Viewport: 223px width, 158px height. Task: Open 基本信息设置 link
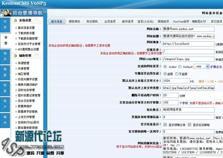click(x=26, y=28)
